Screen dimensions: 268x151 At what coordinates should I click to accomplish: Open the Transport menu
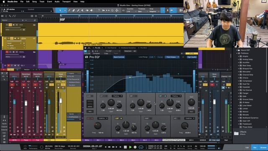coord(66,2)
